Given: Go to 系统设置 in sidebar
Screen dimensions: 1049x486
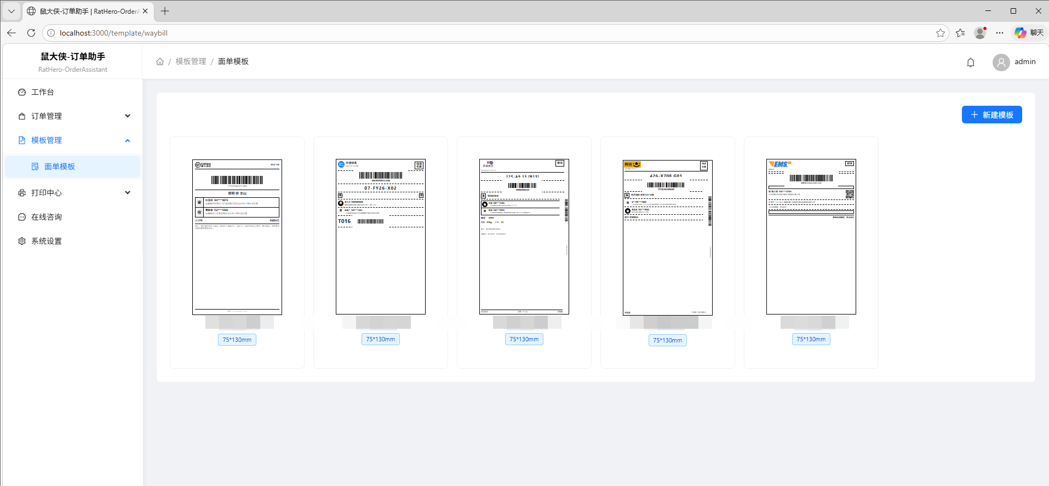Looking at the screenshot, I should 47,241.
